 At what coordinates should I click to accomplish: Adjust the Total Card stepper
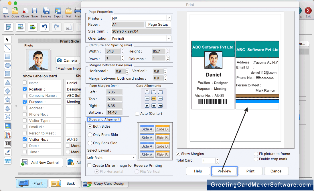click(217, 161)
